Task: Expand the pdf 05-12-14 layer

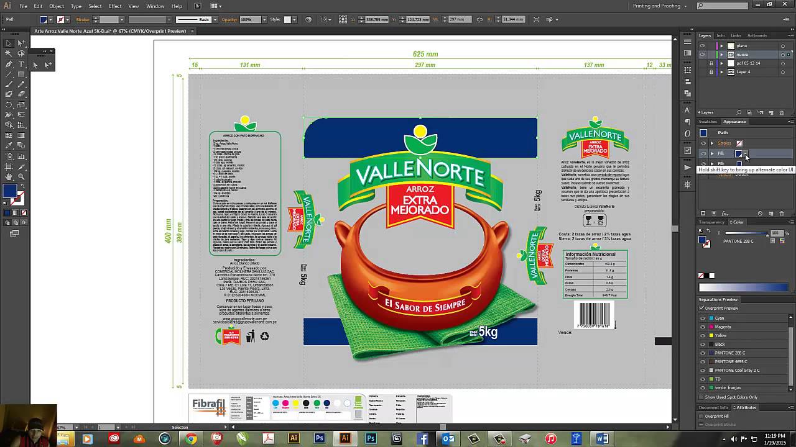Action: pyautogui.click(x=721, y=63)
